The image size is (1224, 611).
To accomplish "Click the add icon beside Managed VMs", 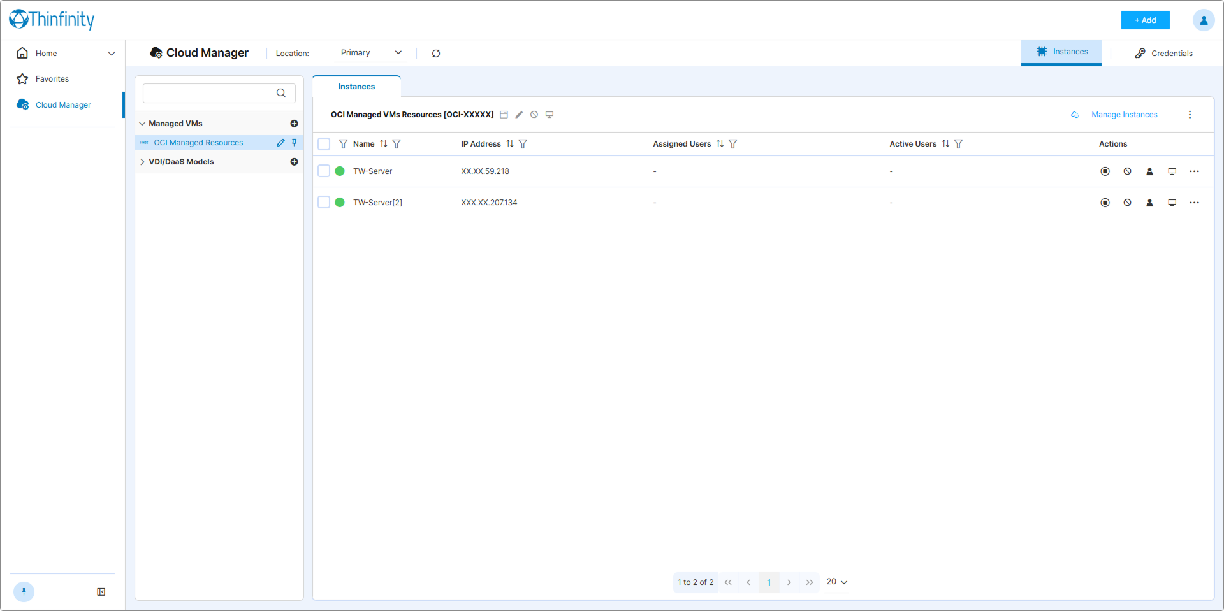I will click(294, 124).
